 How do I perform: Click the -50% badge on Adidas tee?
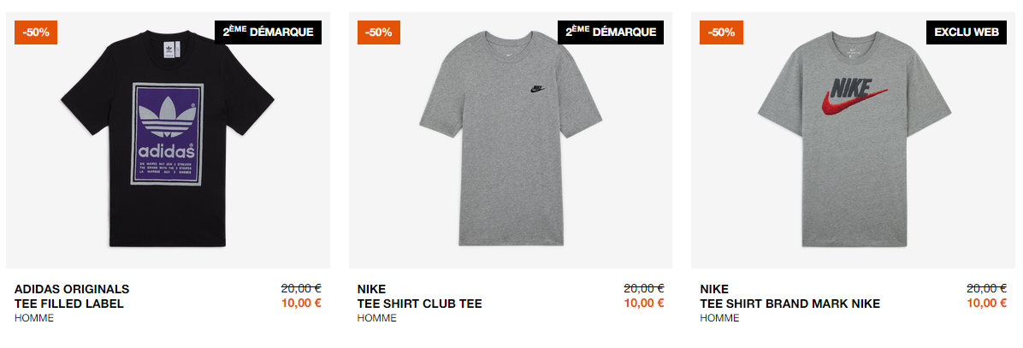(x=36, y=32)
